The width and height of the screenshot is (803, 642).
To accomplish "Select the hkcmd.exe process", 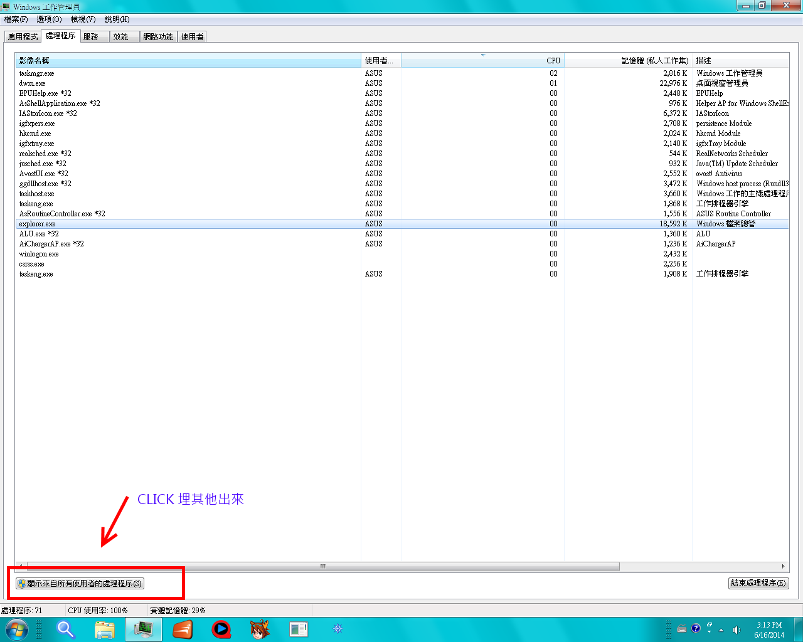I will (402, 134).
